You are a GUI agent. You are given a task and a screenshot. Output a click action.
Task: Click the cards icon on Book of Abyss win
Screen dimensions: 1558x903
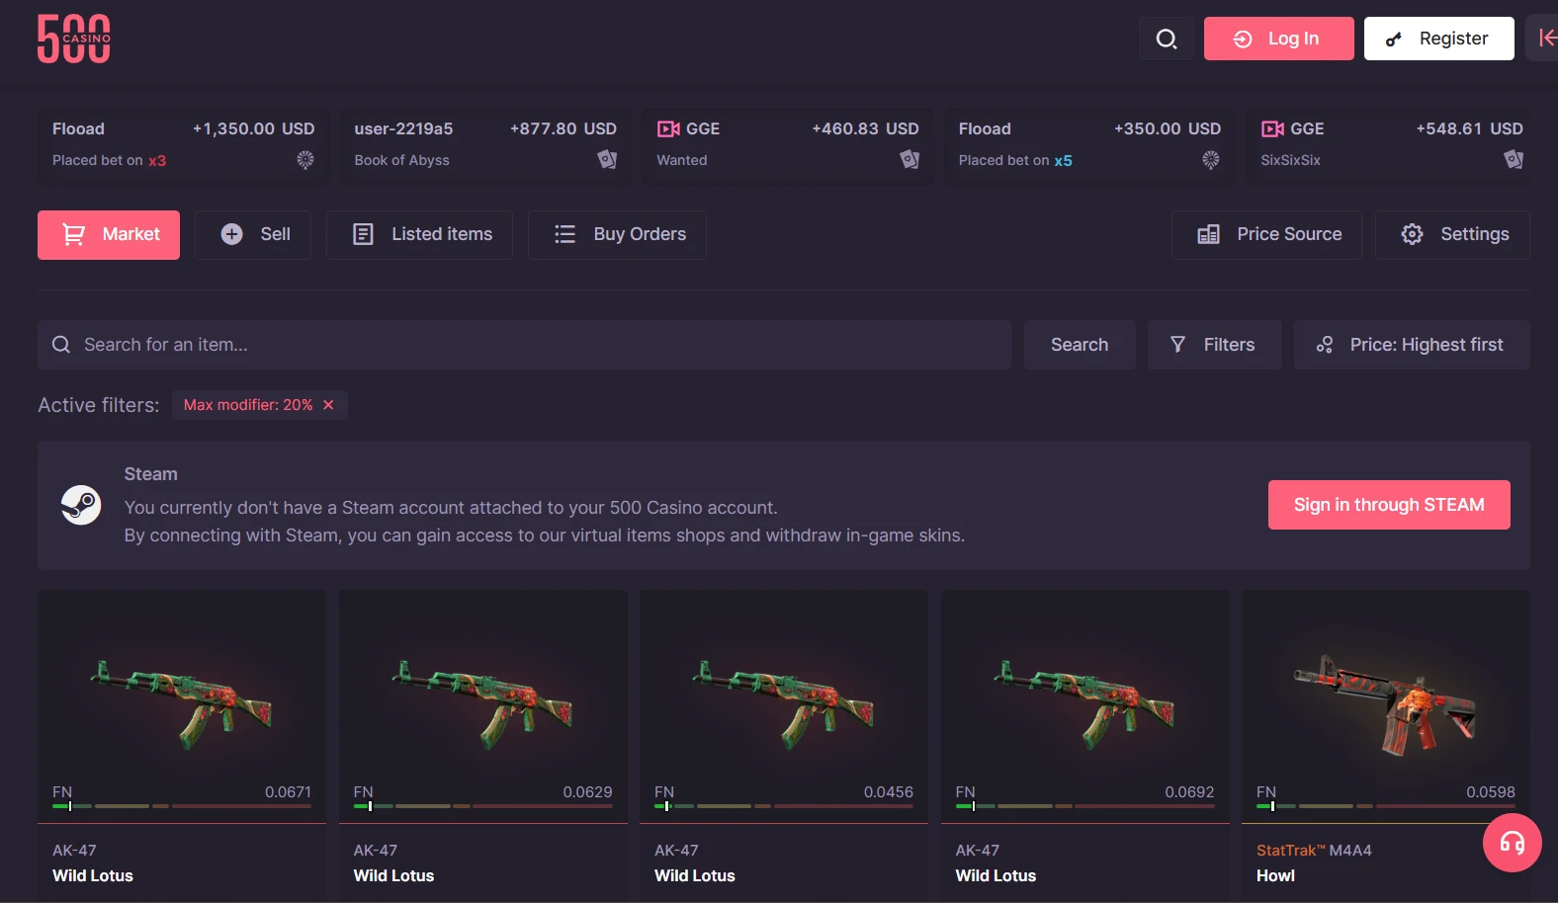coord(607,159)
